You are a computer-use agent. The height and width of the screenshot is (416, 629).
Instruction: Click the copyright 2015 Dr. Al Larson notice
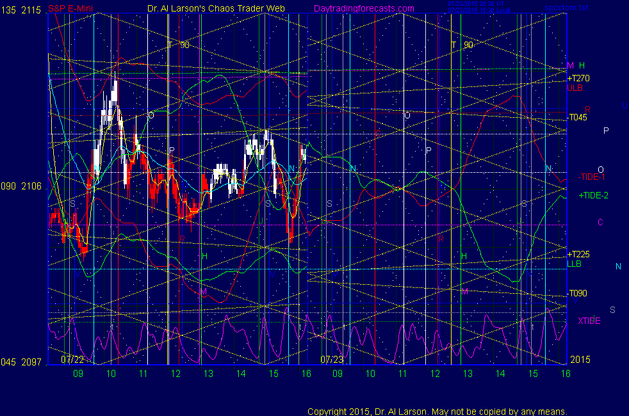pos(437,412)
